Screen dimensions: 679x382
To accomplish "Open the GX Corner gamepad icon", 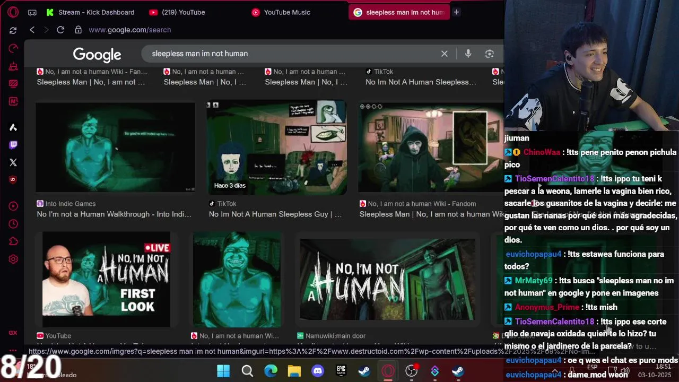I will [x=32, y=12].
